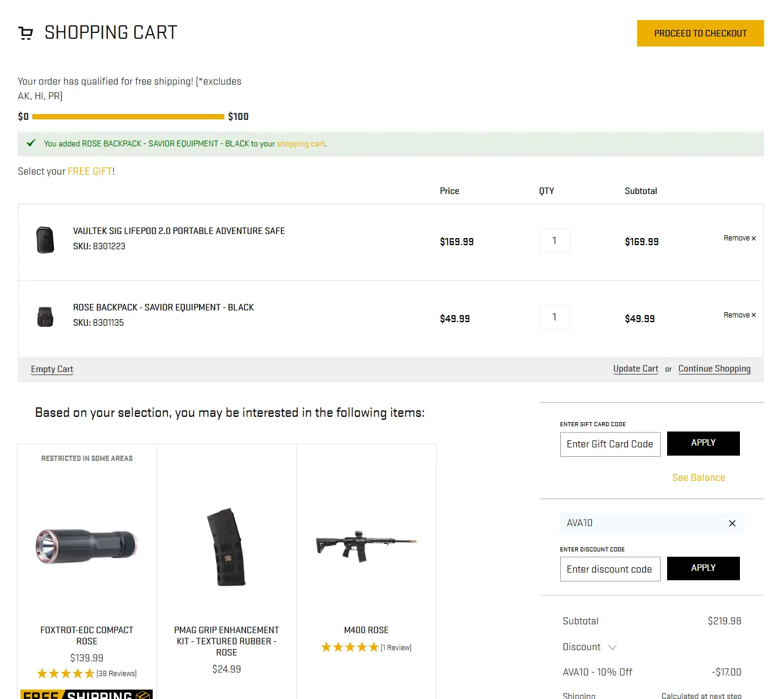Click the Rose Backpack product thumbnail
This screenshot has width=774, height=699.
point(45,317)
